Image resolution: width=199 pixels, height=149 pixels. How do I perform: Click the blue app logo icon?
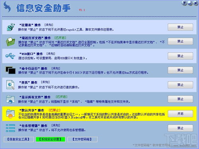7,7
